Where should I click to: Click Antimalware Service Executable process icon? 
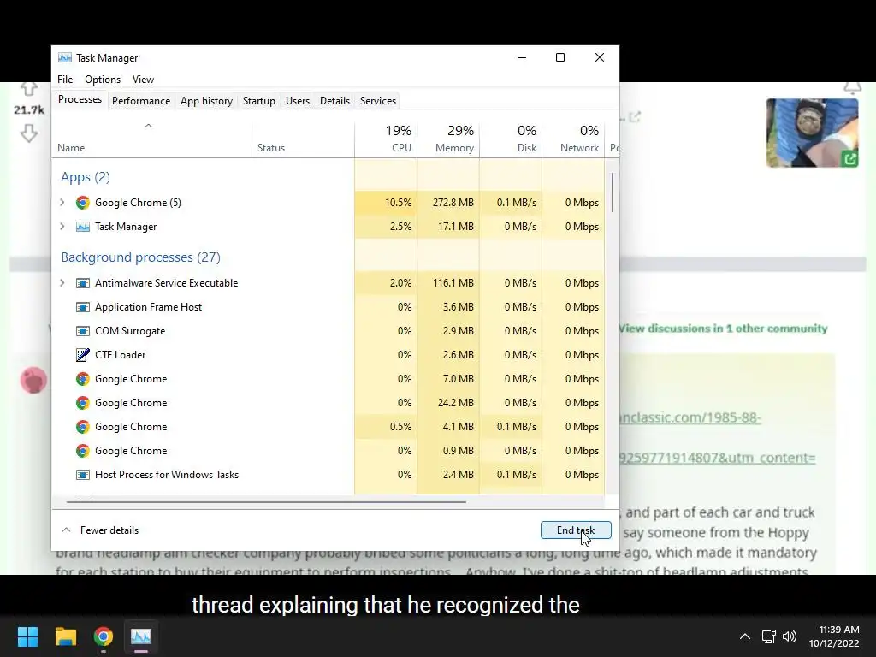coord(83,283)
